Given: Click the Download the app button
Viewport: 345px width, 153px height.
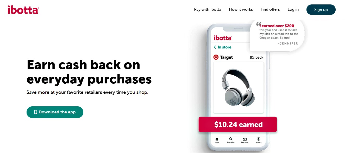Looking at the screenshot, I should pos(55,112).
